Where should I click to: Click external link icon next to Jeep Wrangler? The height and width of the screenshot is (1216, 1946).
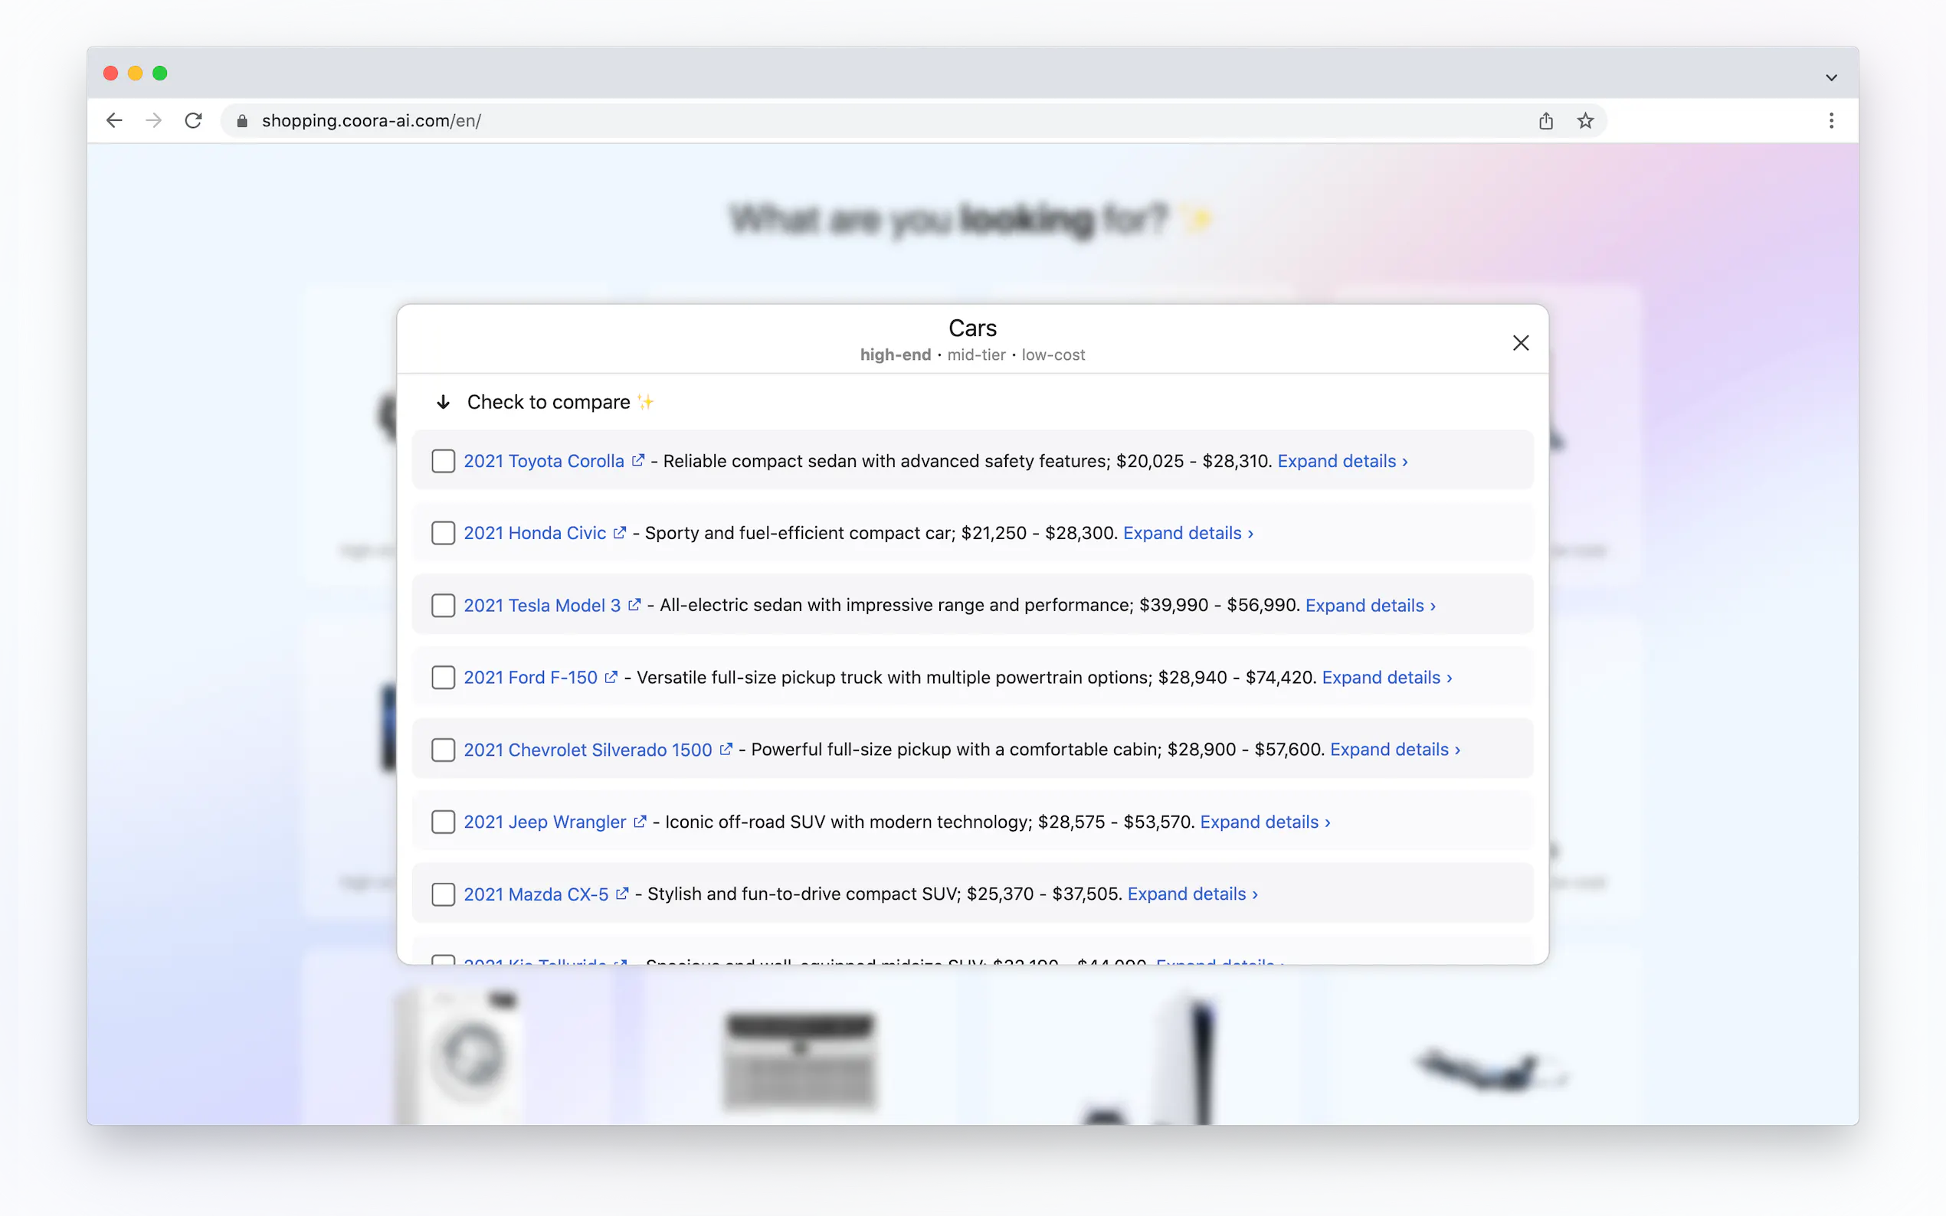640,821
